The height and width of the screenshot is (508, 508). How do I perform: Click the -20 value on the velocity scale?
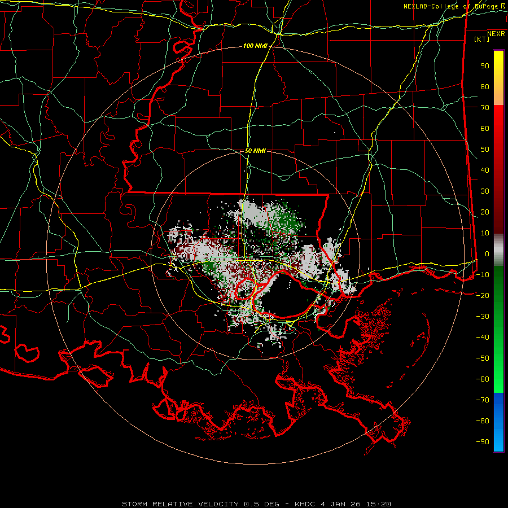[x=483, y=295]
